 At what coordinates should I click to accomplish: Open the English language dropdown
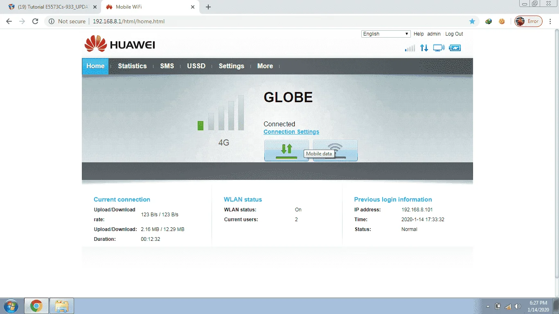point(386,34)
